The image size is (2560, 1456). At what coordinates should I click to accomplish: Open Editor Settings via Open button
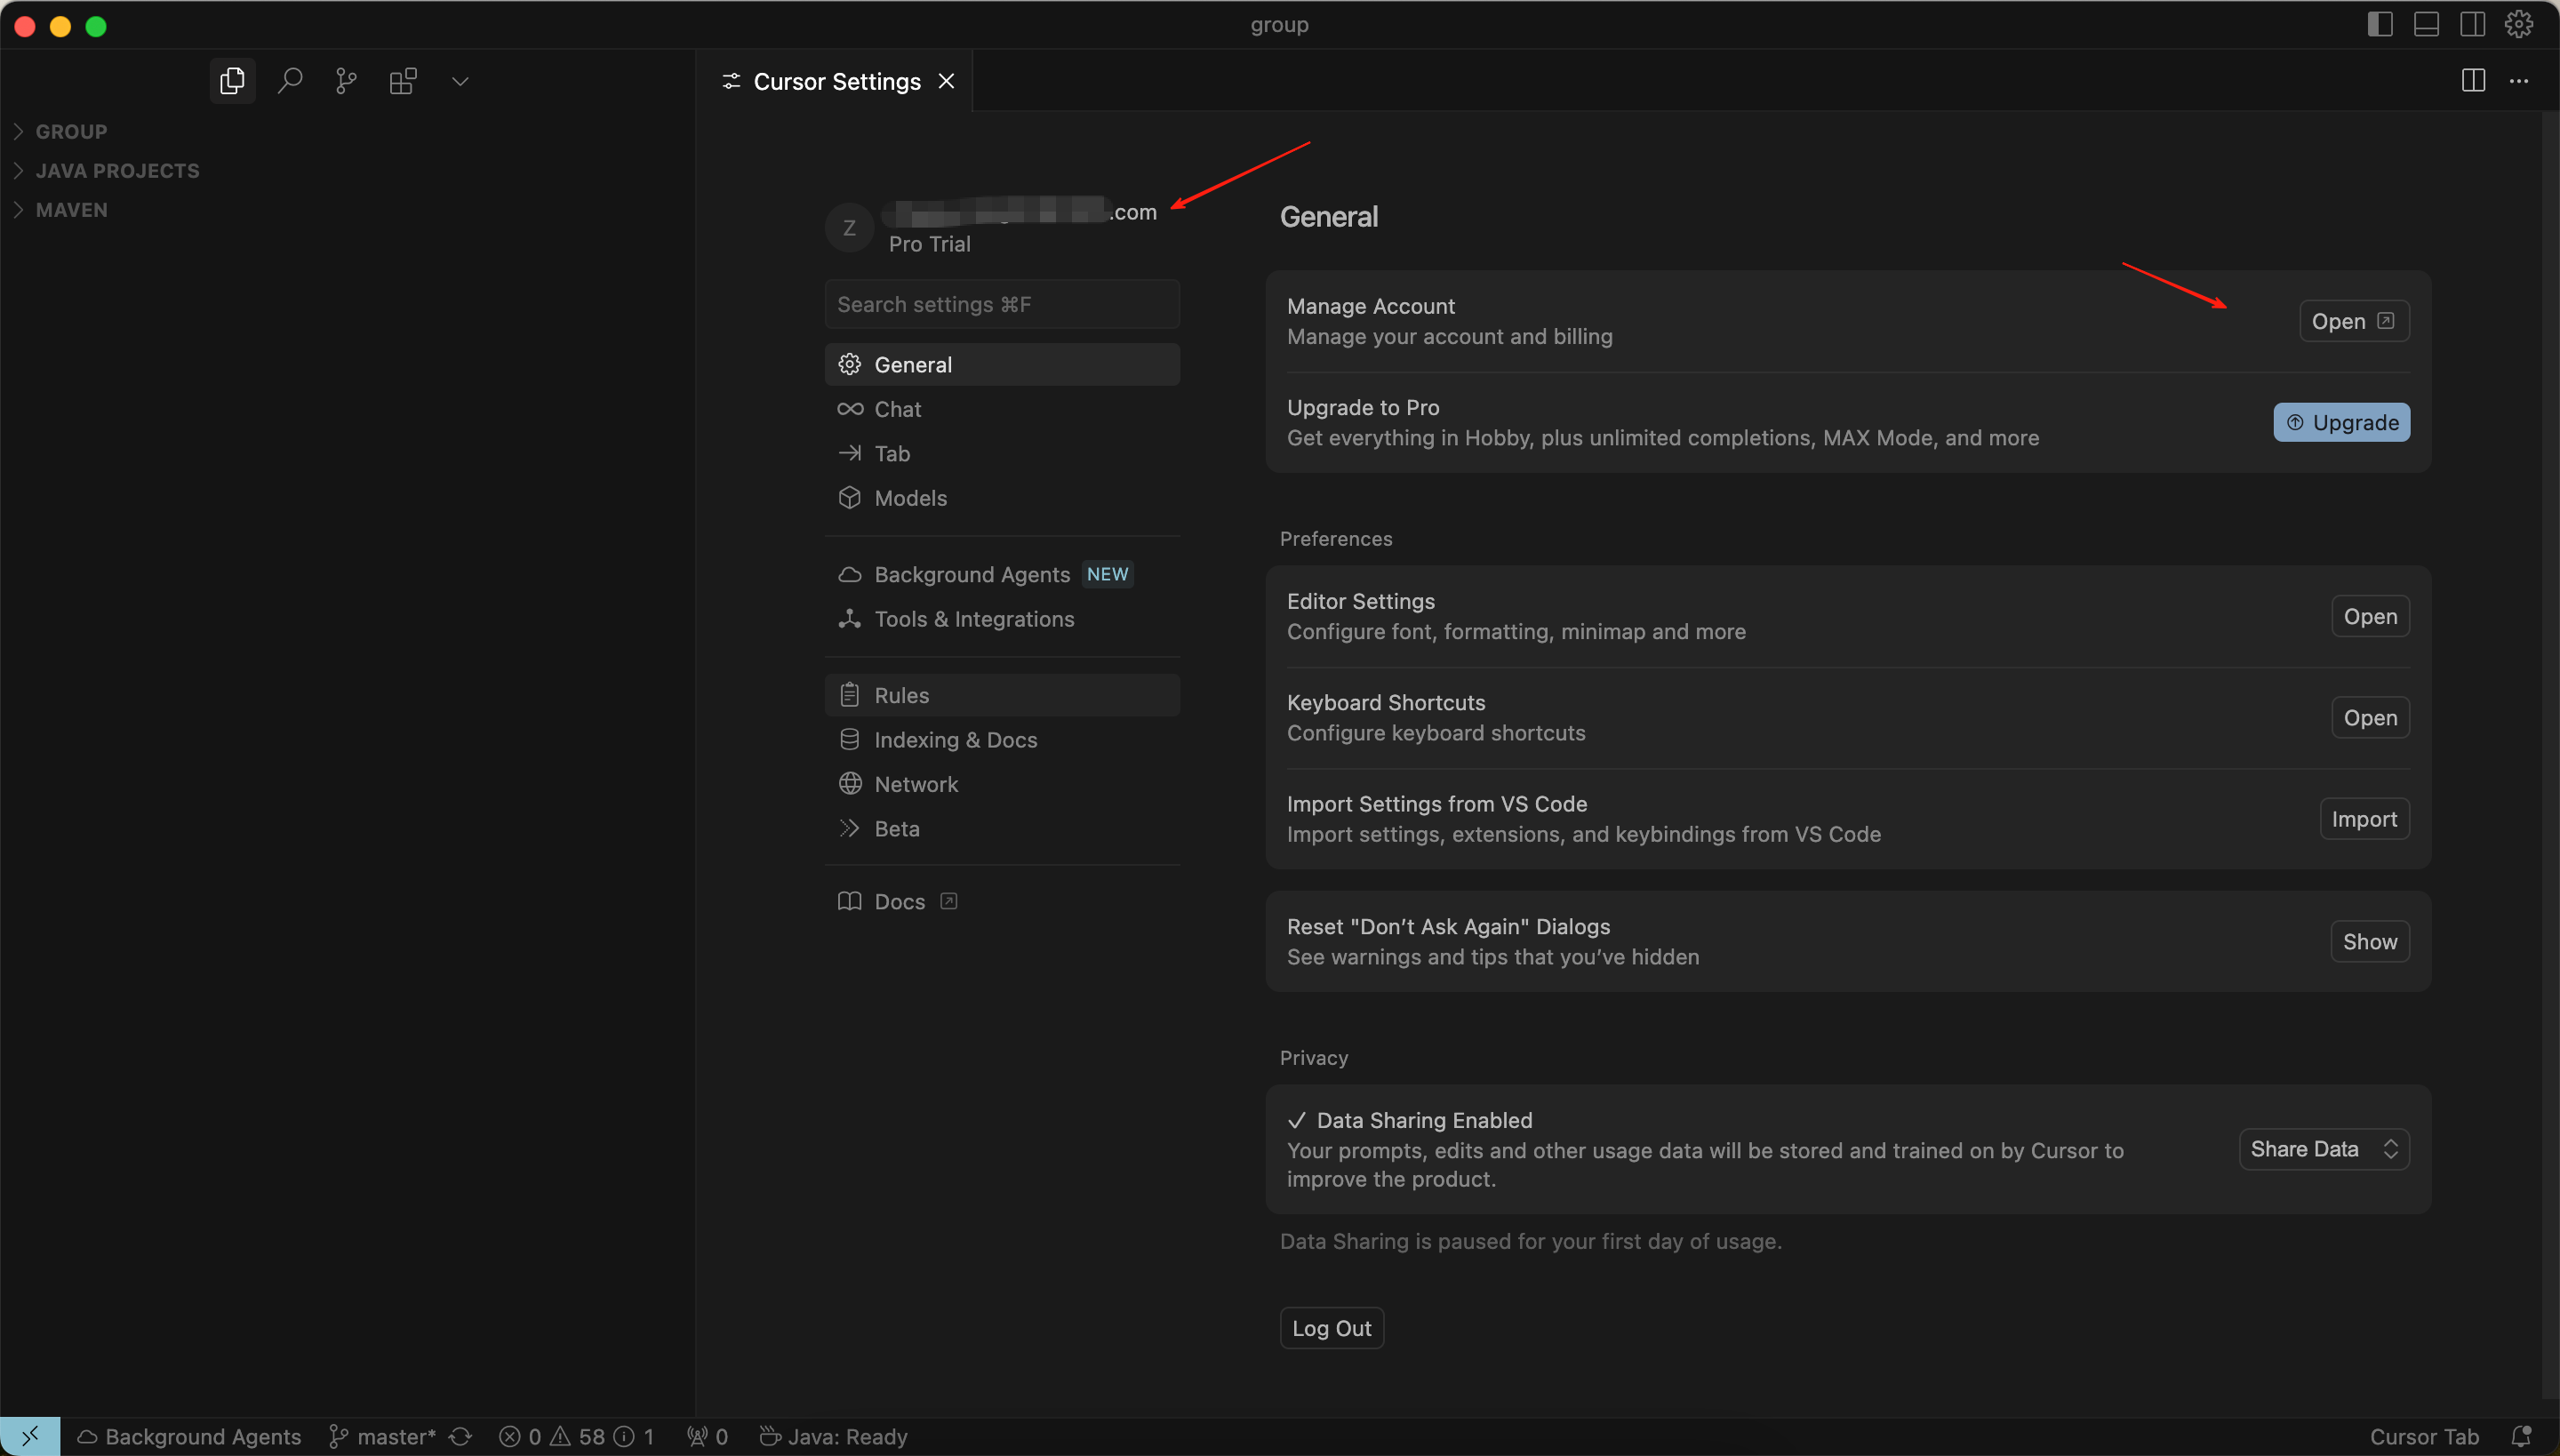click(x=2370, y=616)
